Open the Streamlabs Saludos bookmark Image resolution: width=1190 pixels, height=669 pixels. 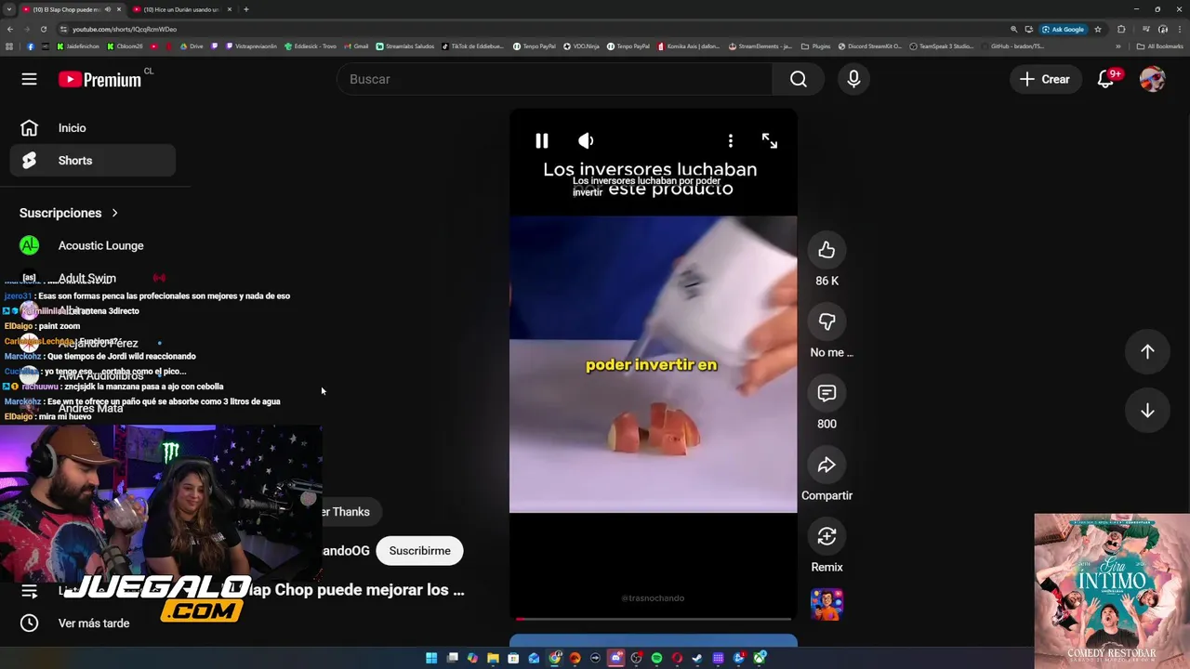(405, 46)
